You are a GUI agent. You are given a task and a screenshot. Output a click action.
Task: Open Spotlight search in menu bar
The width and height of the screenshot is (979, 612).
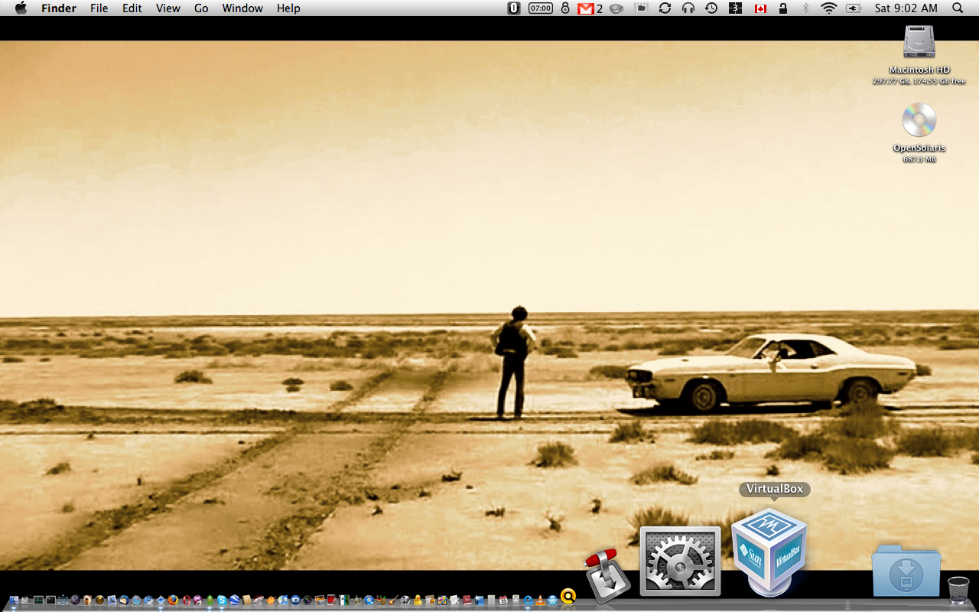coord(958,8)
